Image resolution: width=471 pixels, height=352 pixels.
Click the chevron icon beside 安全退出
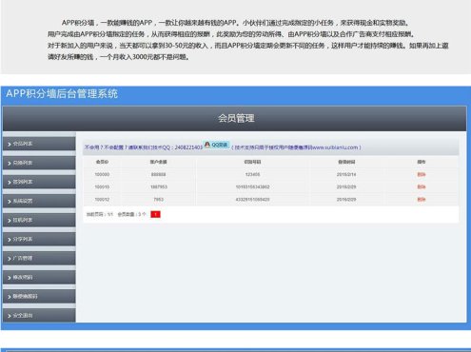(x=10, y=316)
